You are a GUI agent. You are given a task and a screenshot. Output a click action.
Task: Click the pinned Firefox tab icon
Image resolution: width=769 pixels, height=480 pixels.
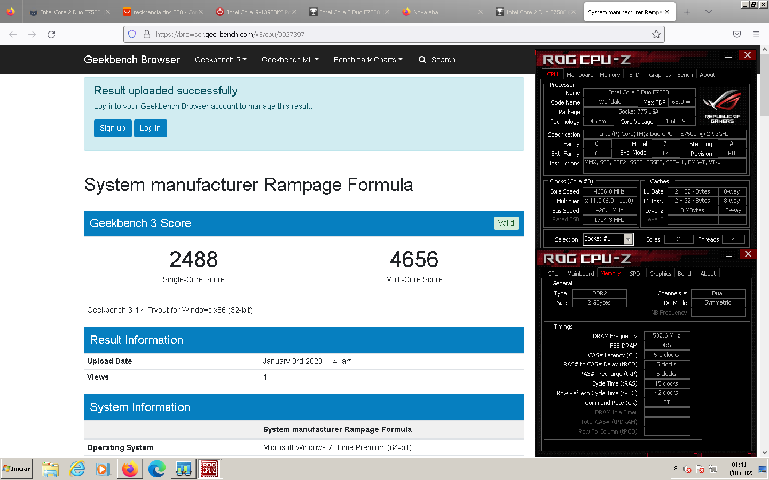pos(11,12)
